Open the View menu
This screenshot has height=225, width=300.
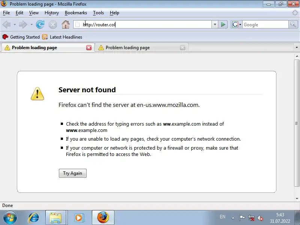click(x=34, y=13)
